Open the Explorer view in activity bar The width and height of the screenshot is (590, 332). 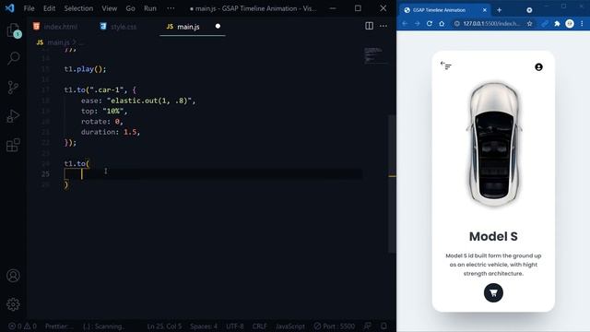[x=13, y=30]
